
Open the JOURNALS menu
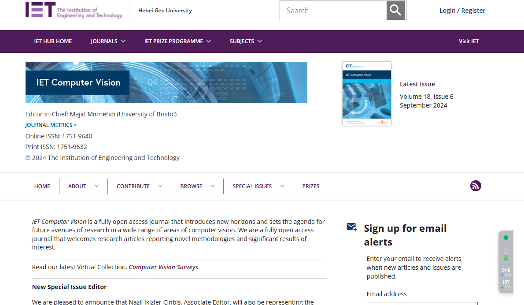(104, 41)
